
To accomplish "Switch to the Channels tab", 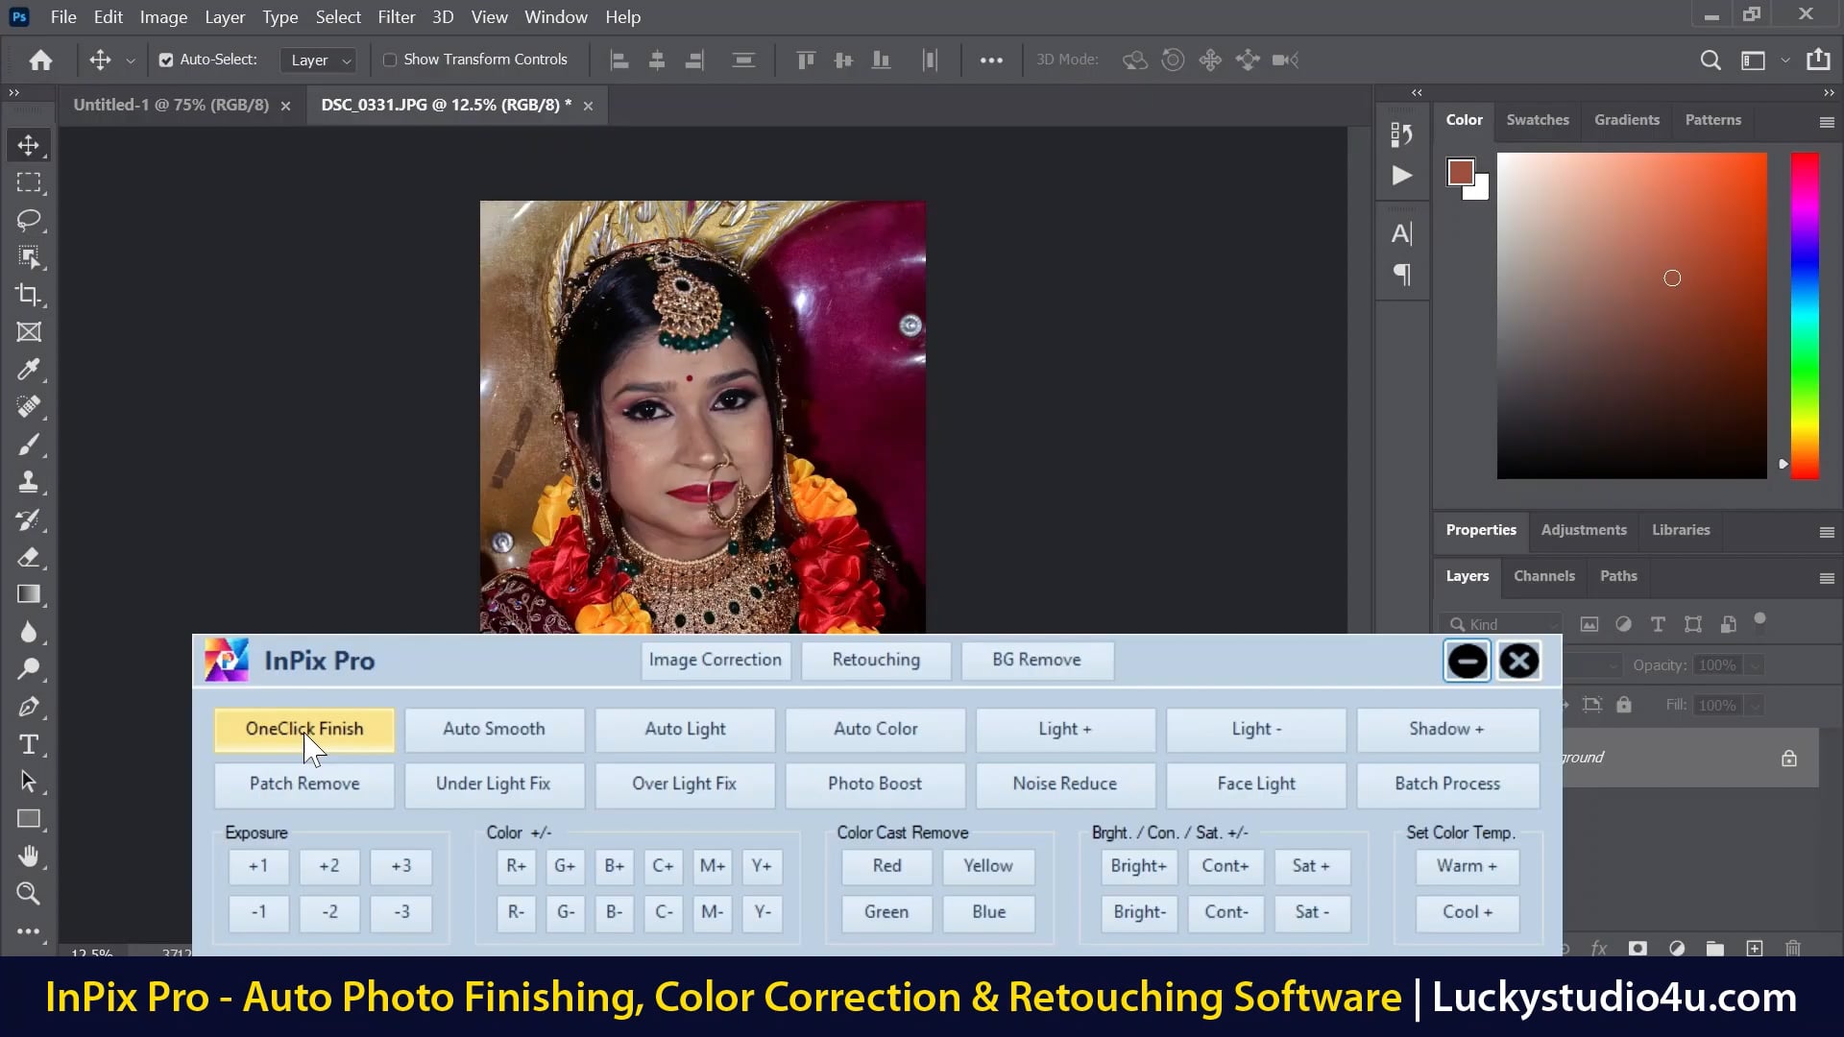I will coord(1544,576).
